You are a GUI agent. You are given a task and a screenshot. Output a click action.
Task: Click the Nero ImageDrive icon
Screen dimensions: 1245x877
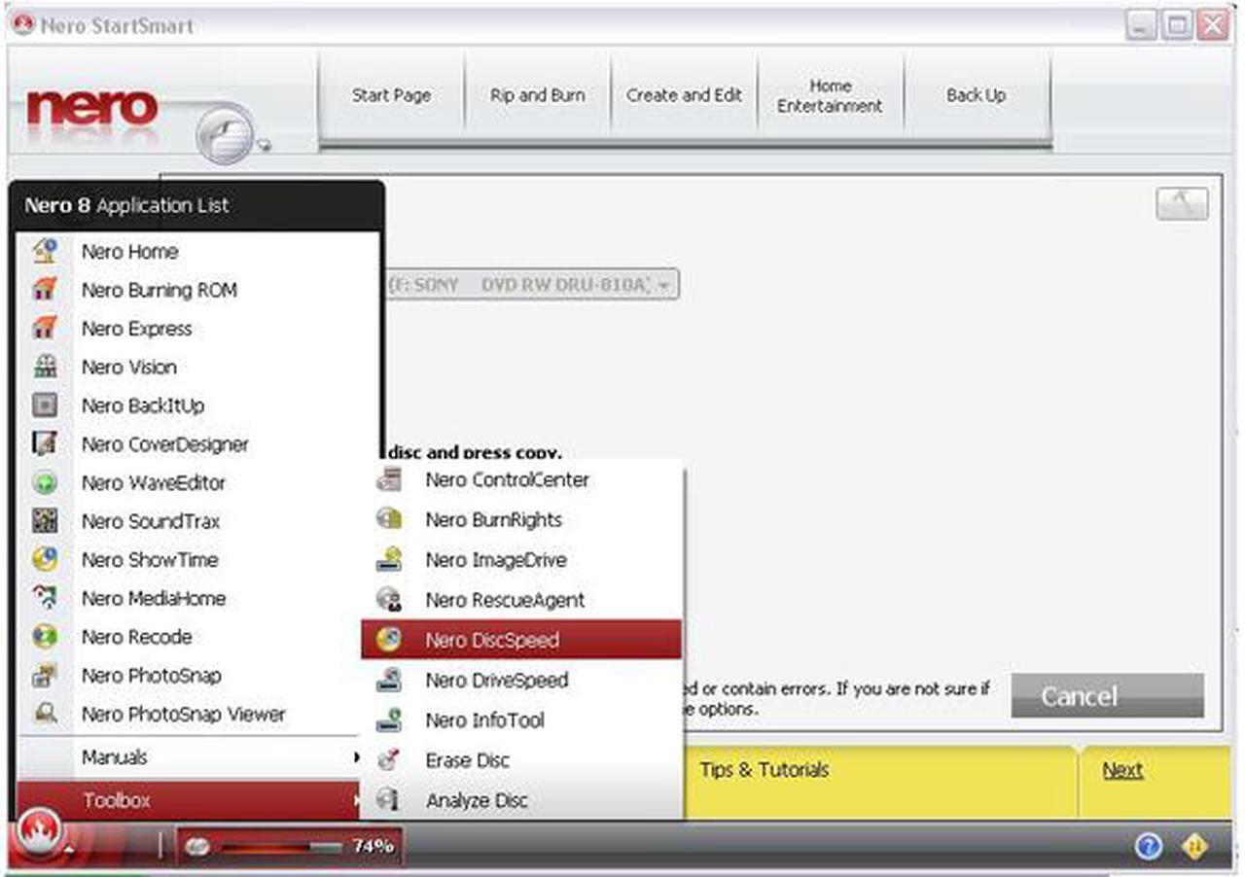[389, 560]
